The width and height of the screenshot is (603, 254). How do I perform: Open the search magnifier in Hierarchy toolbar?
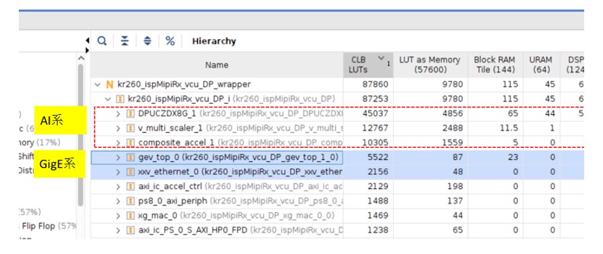pyautogui.click(x=102, y=41)
